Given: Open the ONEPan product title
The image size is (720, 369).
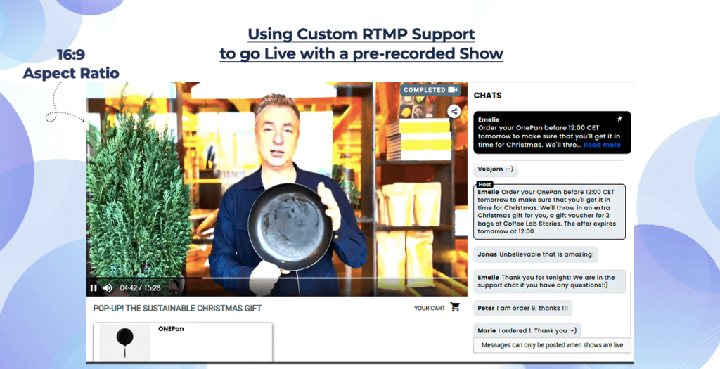Looking at the screenshot, I should [171, 329].
